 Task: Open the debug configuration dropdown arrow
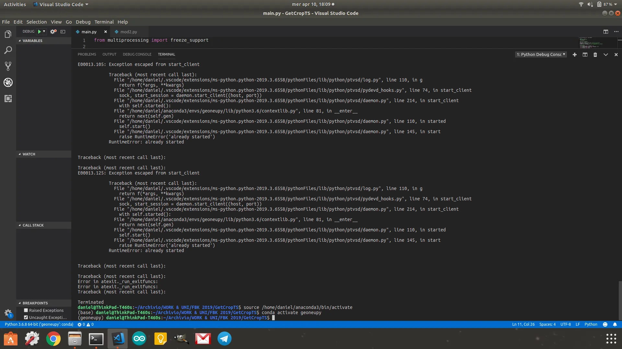coord(44,32)
